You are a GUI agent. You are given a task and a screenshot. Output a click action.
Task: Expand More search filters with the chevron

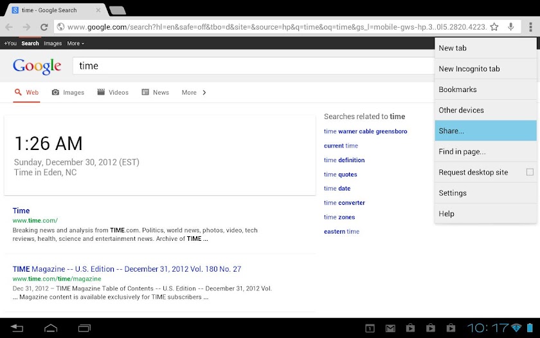[204, 93]
